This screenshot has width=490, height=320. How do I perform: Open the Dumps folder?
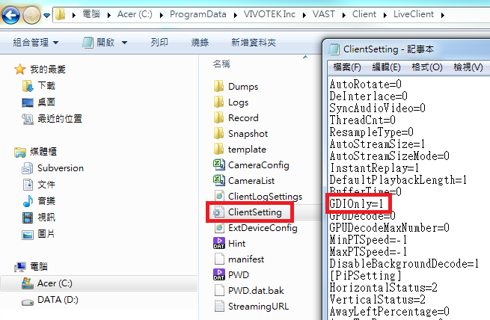242,87
